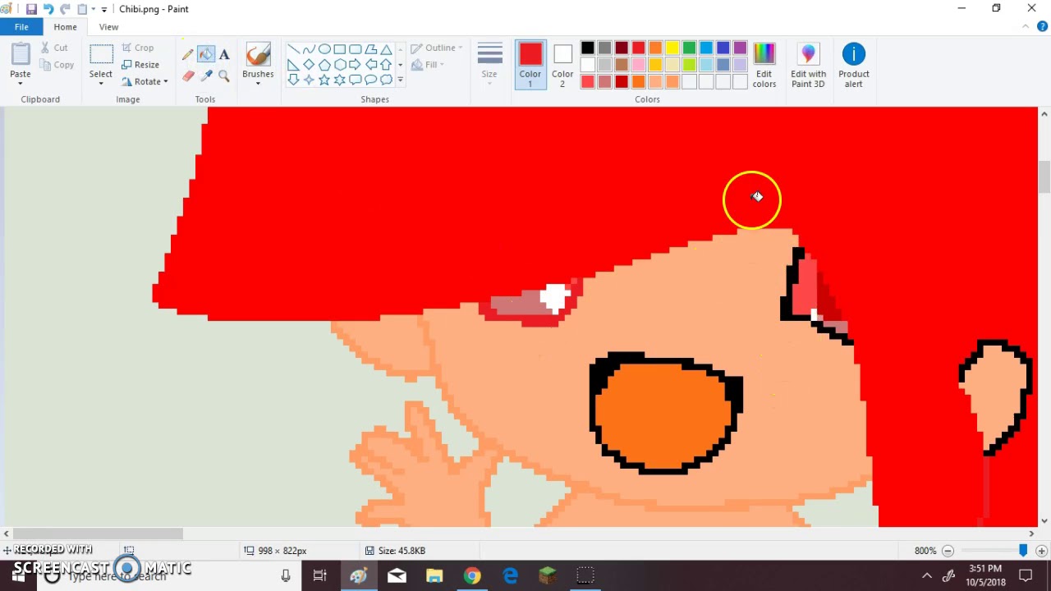Image resolution: width=1051 pixels, height=591 pixels.
Task: Open Minecraft from taskbar
Action: coord(548,575)
